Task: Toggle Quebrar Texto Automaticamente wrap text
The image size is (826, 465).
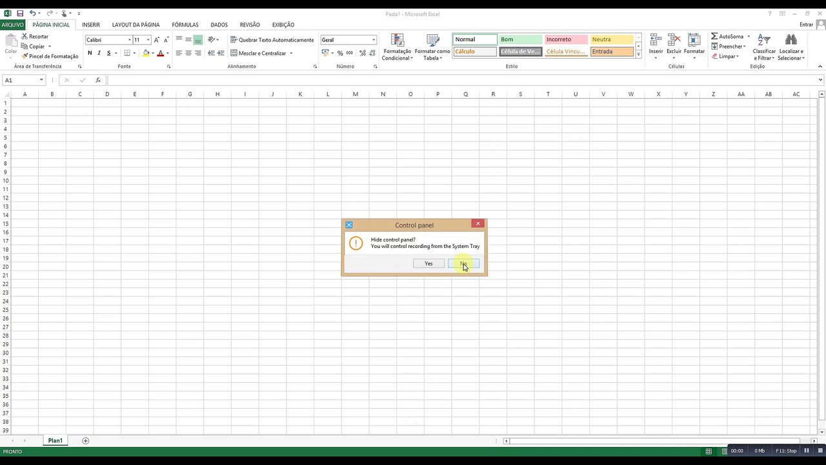Action: coord(272,40)
